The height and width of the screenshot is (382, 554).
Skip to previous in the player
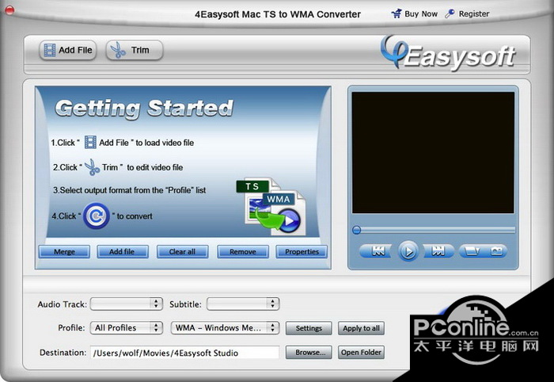[x=378, y=251]
